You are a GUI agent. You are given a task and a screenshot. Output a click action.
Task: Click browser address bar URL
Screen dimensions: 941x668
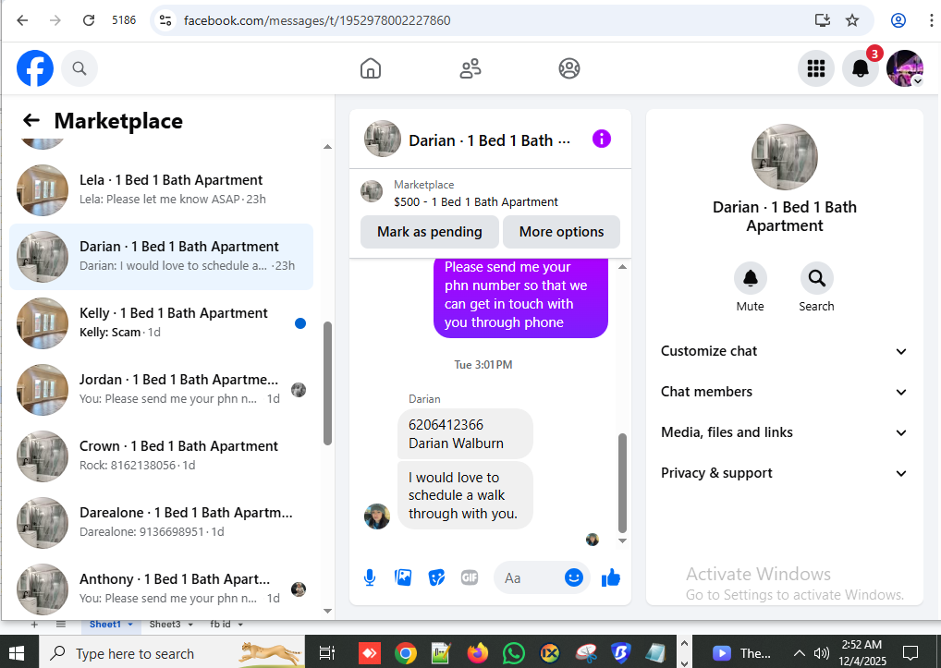pos(317,20)
